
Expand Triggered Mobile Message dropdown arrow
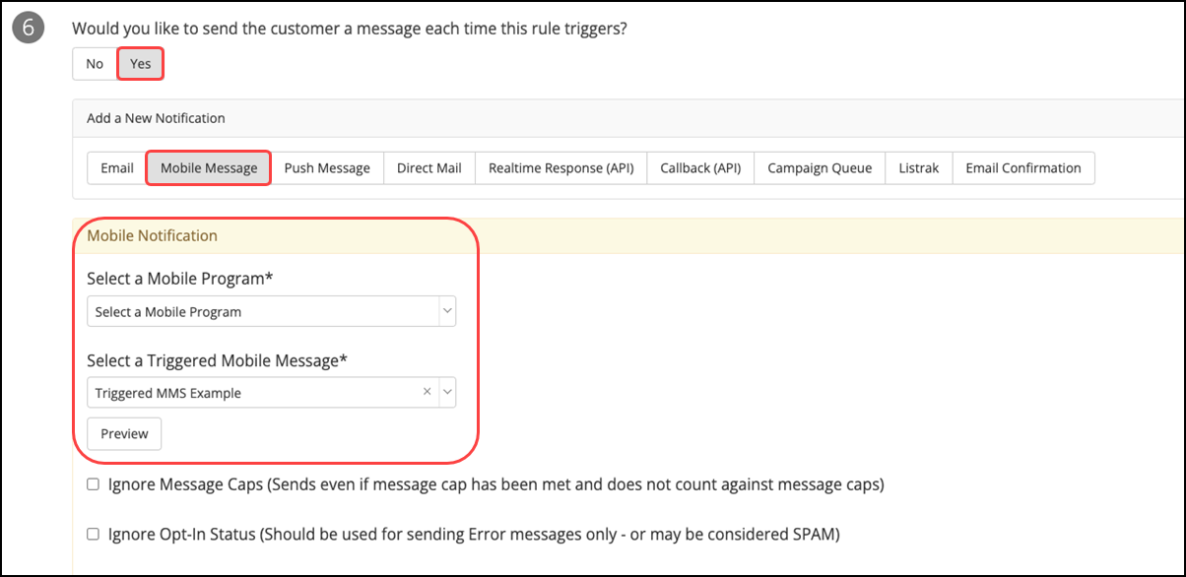pyautogui.click(x=447, y=393)
